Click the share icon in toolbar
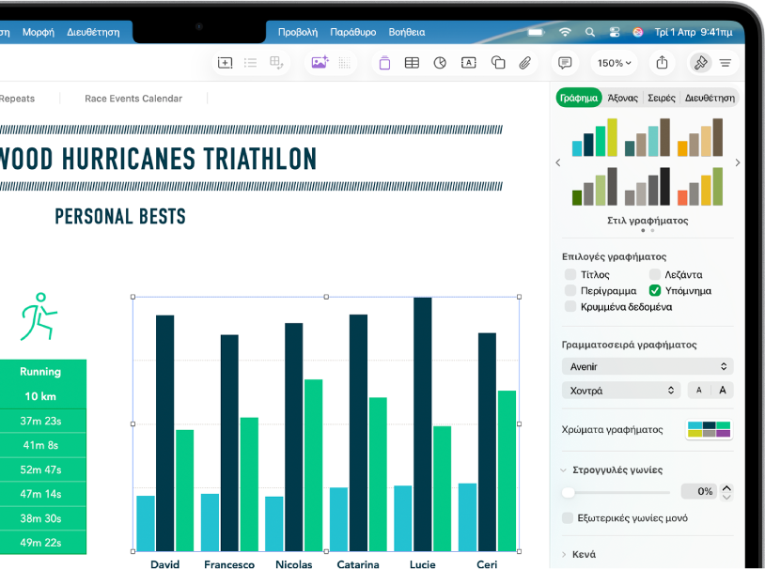 662,62
